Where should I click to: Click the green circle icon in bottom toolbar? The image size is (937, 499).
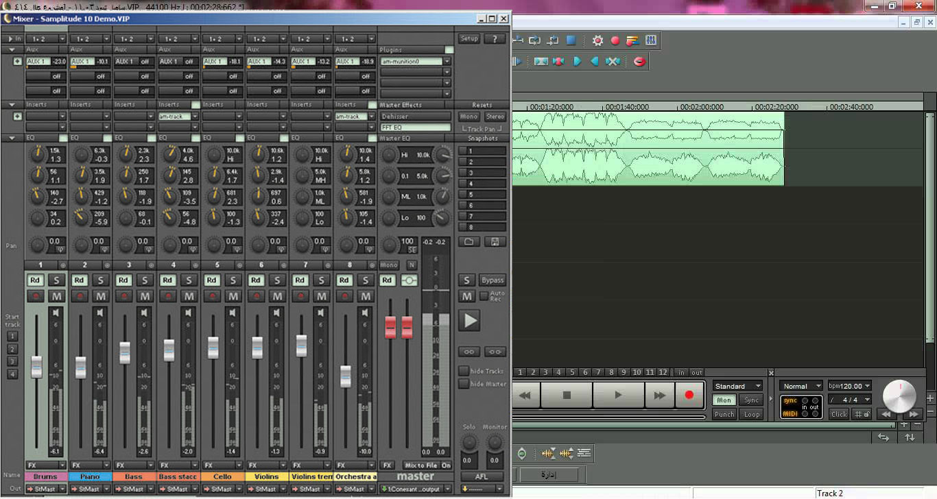[522, 453]
